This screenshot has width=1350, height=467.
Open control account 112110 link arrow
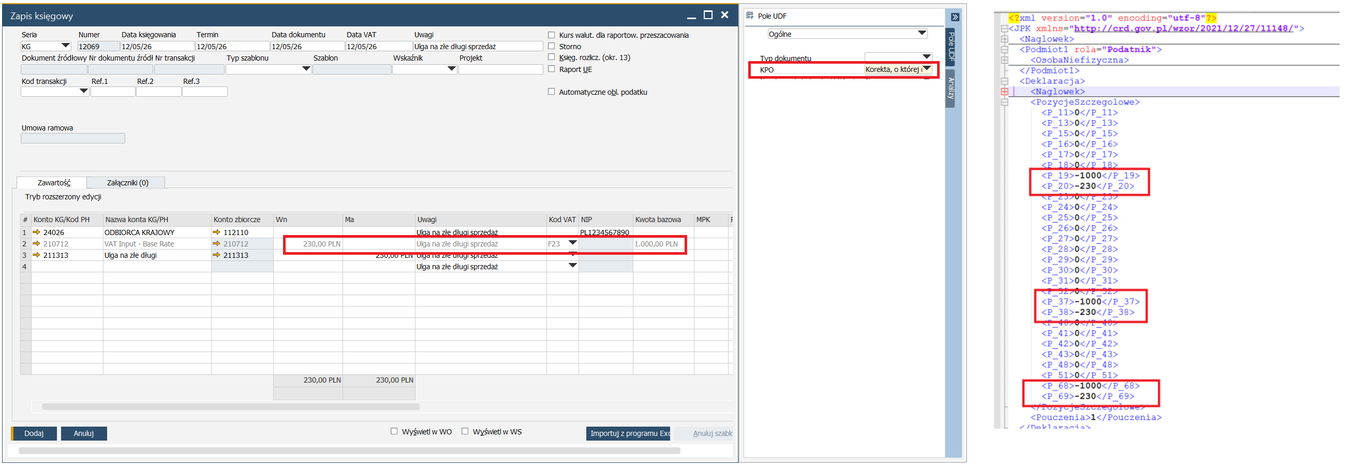click(216, 232)
